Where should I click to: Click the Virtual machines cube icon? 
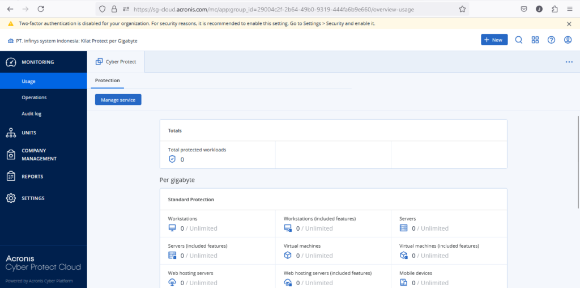tap(288, 256)
